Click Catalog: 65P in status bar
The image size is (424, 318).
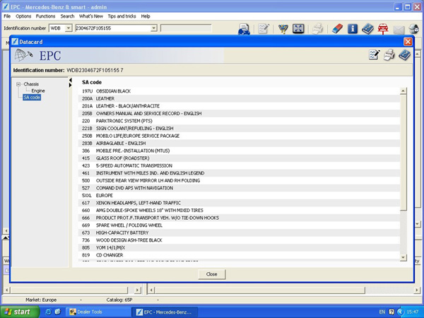pos(119,300)
